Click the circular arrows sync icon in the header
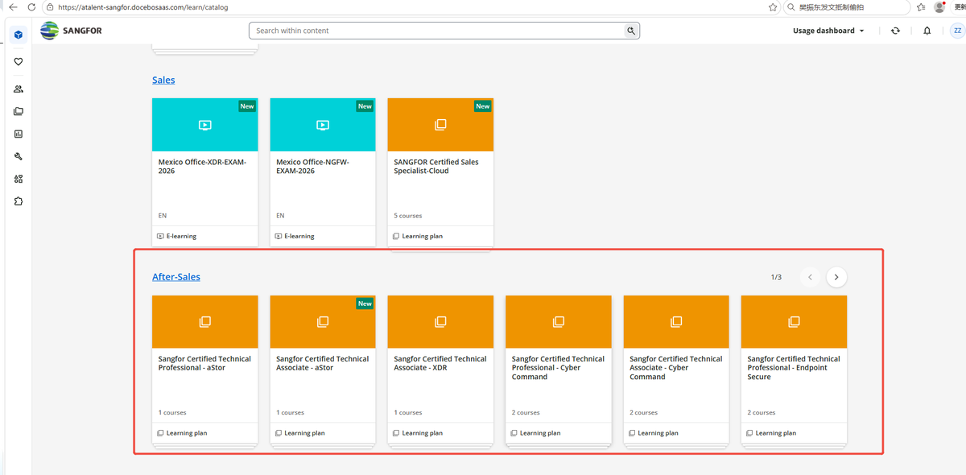 (x=895, y=31)
